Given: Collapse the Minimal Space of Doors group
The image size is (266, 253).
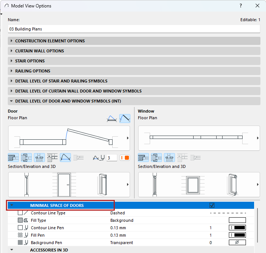Looking at the screenshot, I should click(x=12, y=205).
